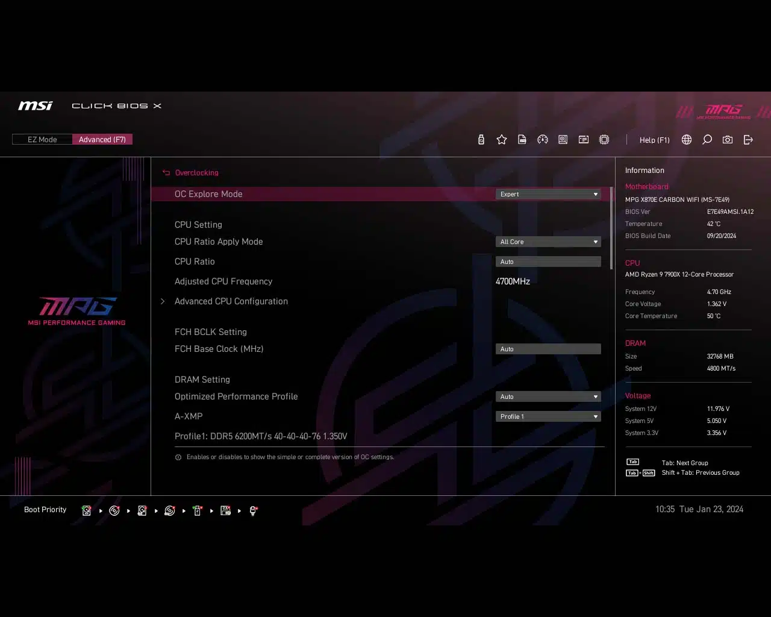771x617 pixels.
Task: Click the BIOS build date 09/20/2024
Action: pos(722,236)
